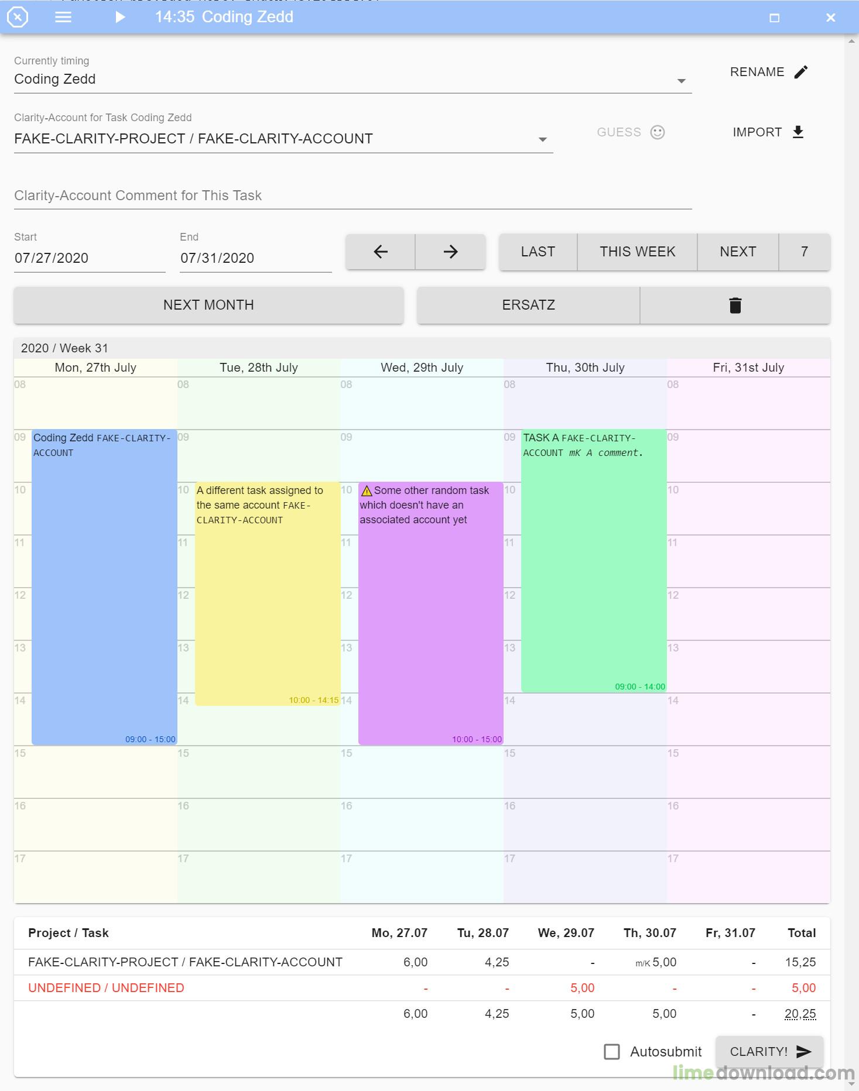Click the NEXT MONTH button

208,305
